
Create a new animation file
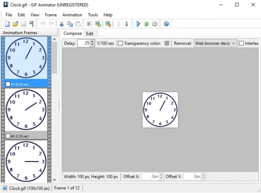[7, 24]
